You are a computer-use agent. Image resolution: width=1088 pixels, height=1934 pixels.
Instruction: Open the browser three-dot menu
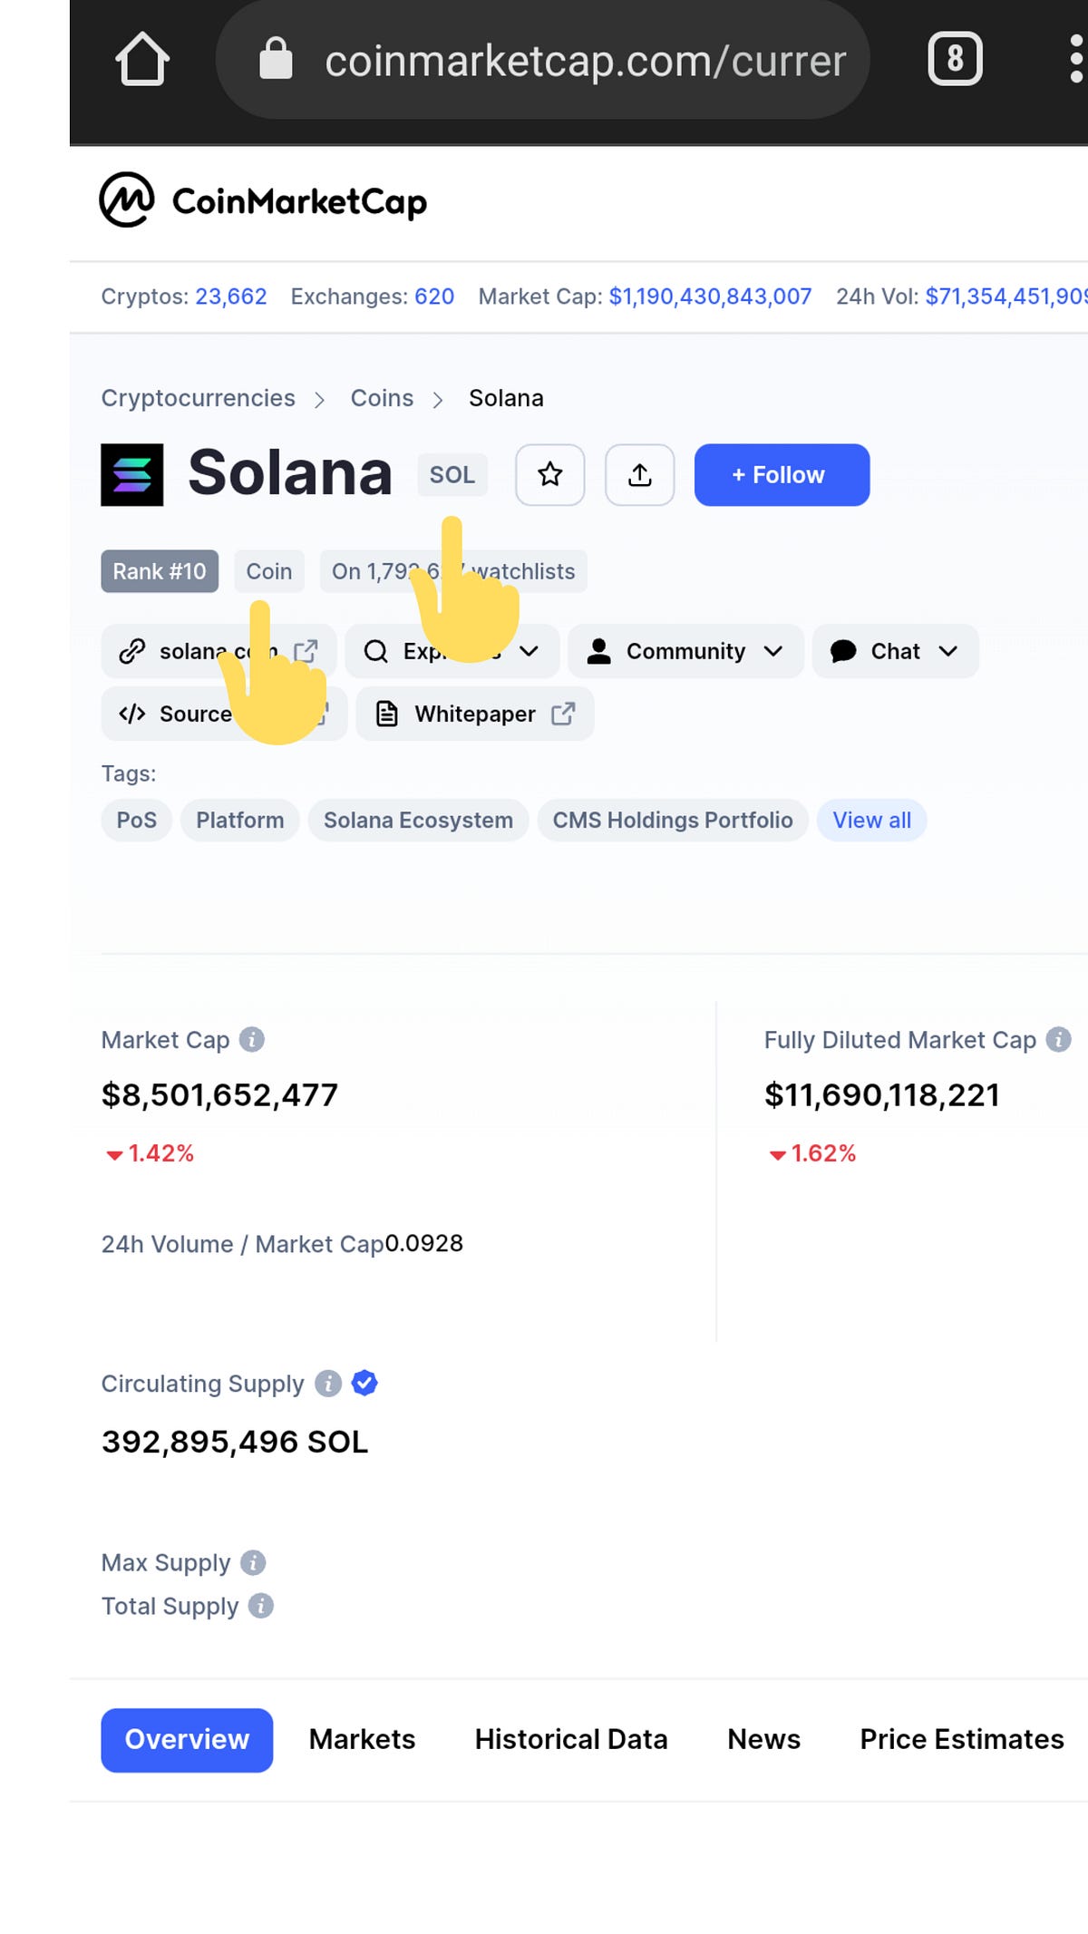click(1076, 60)
